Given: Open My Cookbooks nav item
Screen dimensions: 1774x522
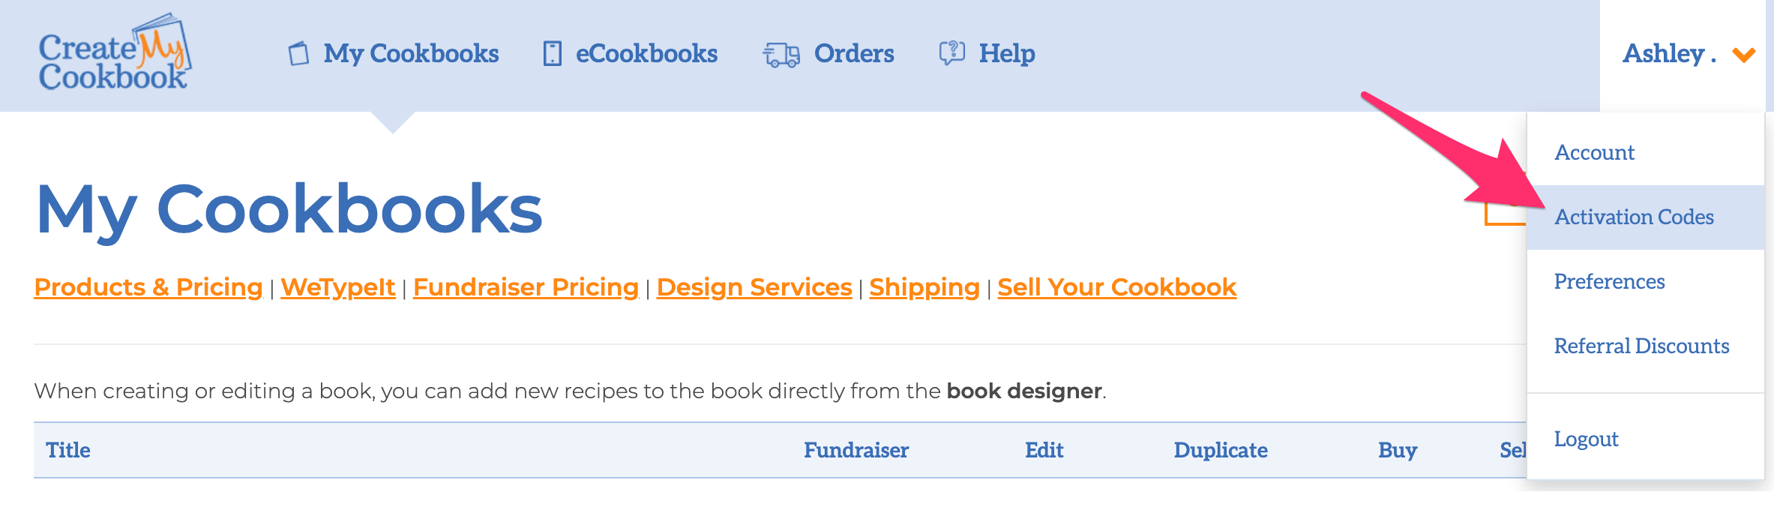Looking at the screenshot, I should (411, 53).
